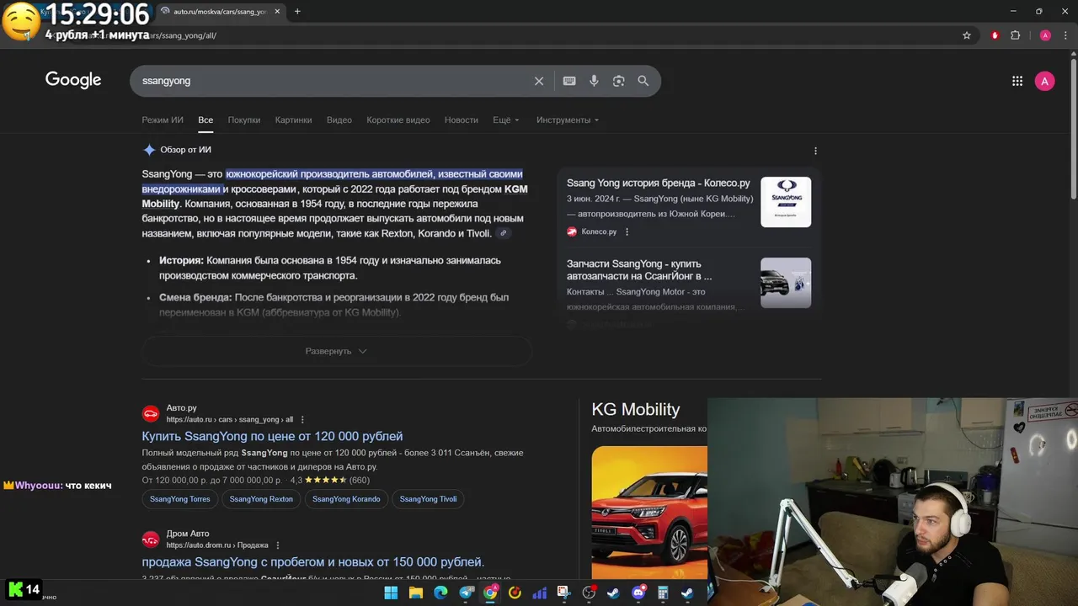Open AI overview three-dot options
Viewport: 1078px width, 606px height.
click(815, 151)
